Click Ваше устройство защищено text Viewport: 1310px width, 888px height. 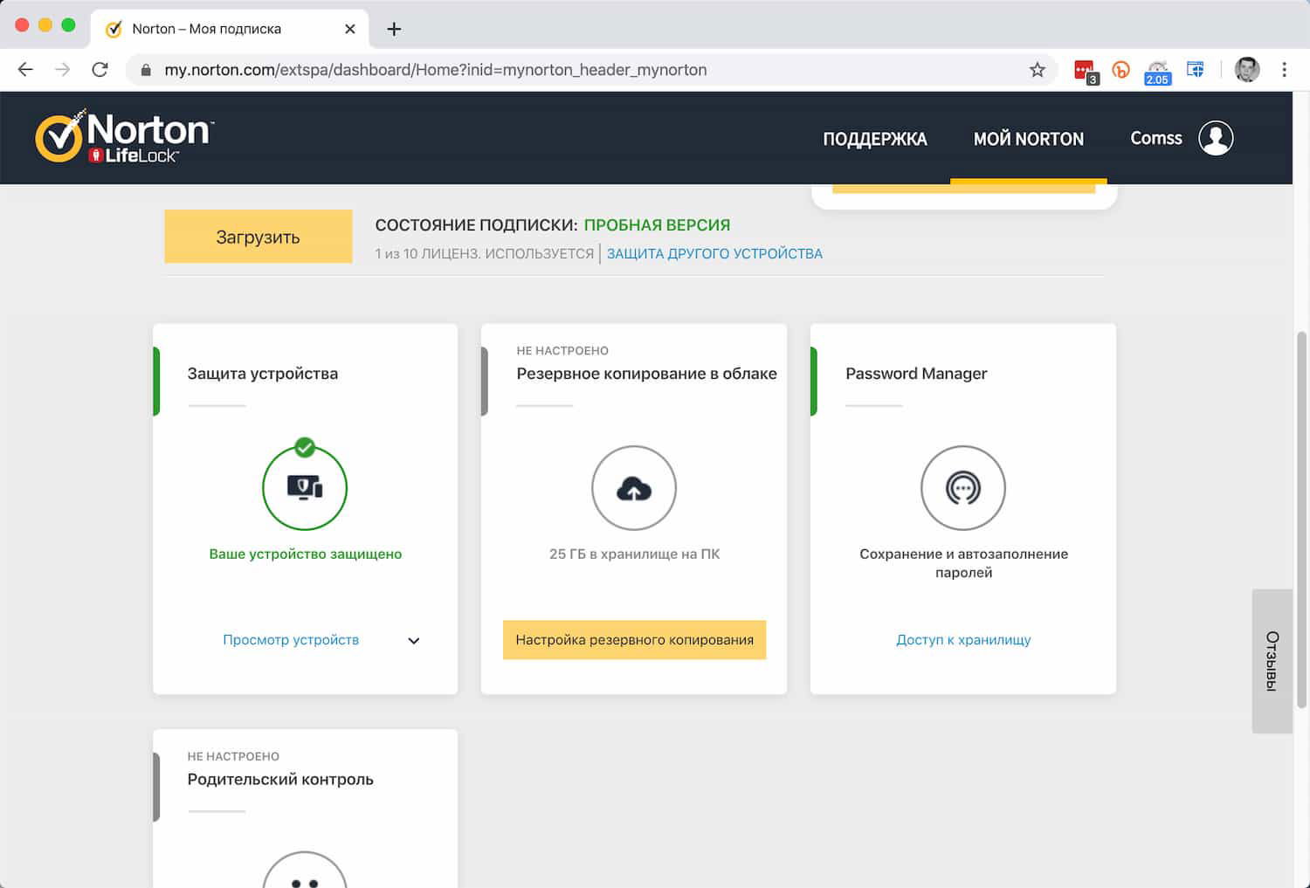[x=305, y=554]
